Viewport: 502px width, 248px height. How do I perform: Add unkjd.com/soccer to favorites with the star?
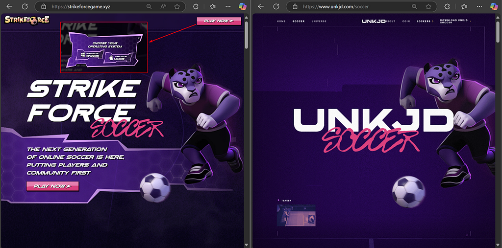point(428,6)
